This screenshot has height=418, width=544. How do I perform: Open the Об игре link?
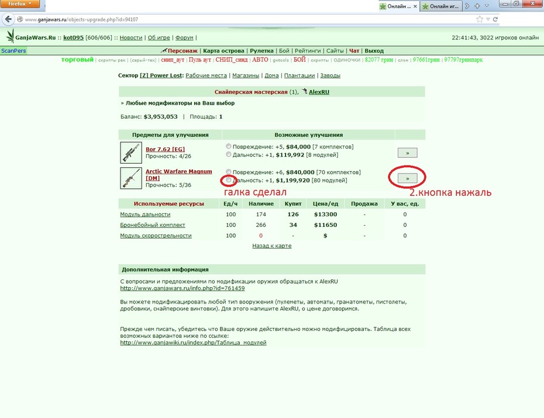159,37
